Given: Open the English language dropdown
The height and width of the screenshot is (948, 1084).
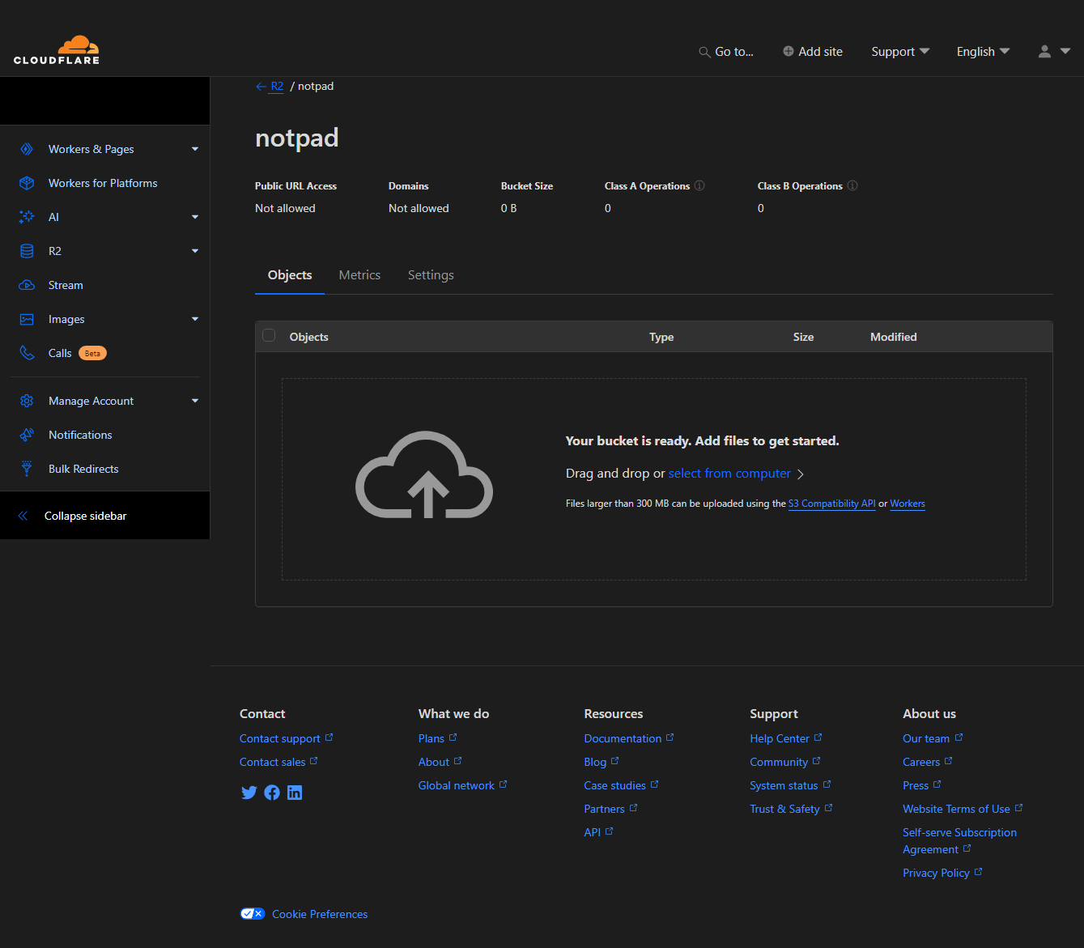Looking at the screenshot, I should (x=983, y=52).
